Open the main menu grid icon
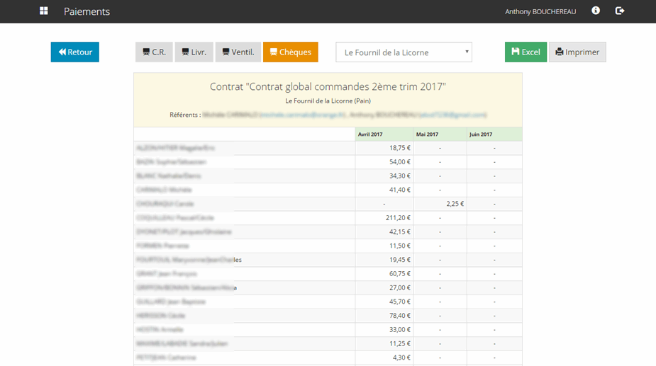656x366 pixels. pos(44,11)
